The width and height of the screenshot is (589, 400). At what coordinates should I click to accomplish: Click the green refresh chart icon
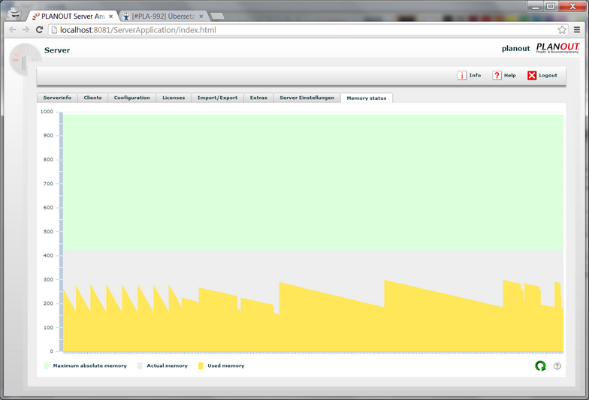click(x=540, y=366)
